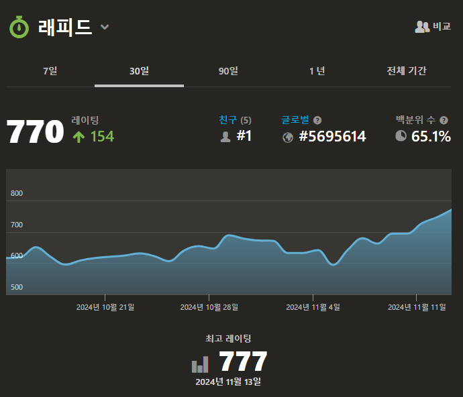
Task: Click the 800 axis label on chart
Action: (x=17, y=193)
